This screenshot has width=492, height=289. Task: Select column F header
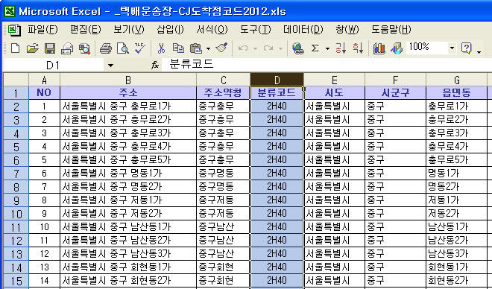pyautogui.click(x=395, y=80)
